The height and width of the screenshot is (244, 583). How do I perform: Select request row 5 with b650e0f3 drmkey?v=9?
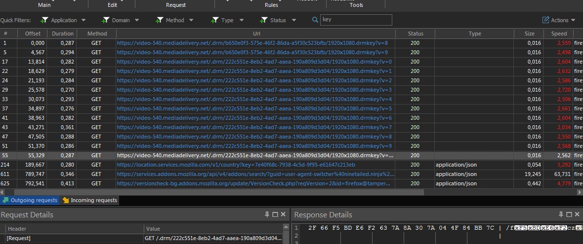tap(291, 52)
